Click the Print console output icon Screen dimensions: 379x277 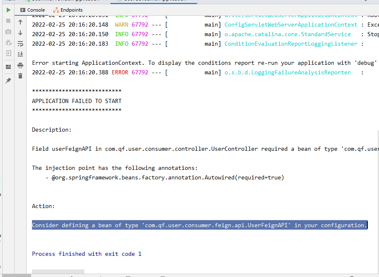tap(20, 65)
